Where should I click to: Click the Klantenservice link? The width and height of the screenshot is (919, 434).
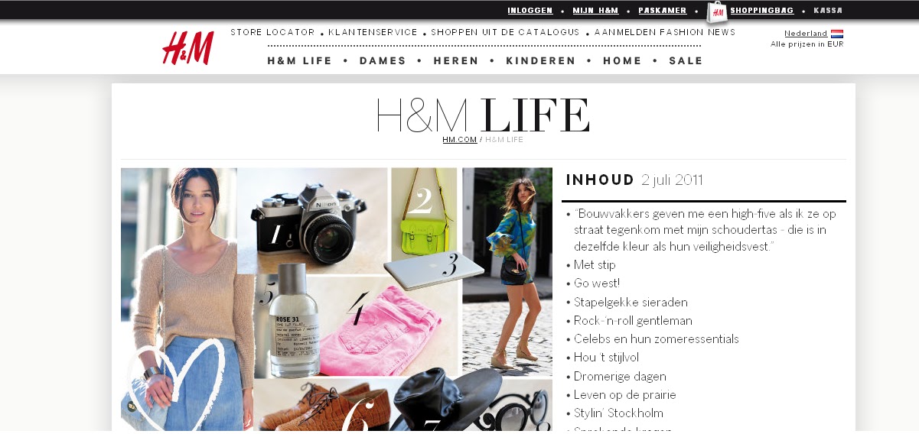pos(373,32)
